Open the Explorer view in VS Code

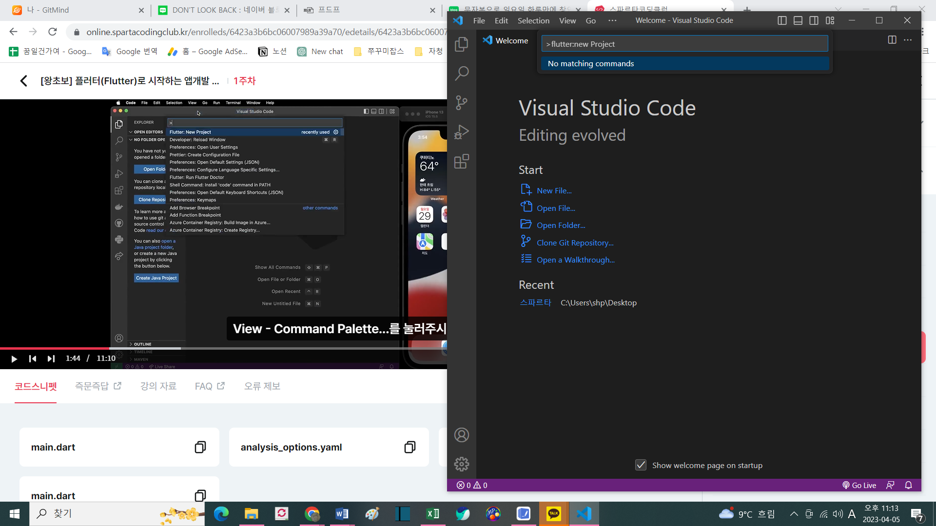point(461,44)
